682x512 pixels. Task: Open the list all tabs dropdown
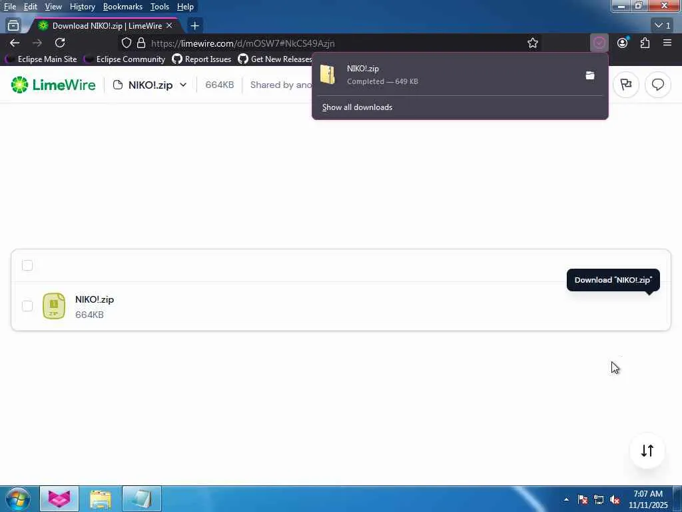coord(663,26)
